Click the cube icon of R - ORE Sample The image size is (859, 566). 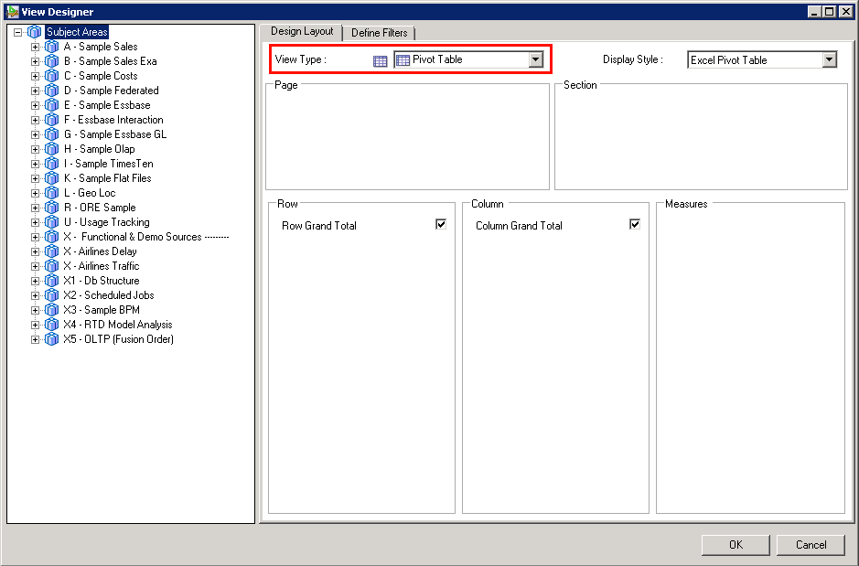point(51,208)
